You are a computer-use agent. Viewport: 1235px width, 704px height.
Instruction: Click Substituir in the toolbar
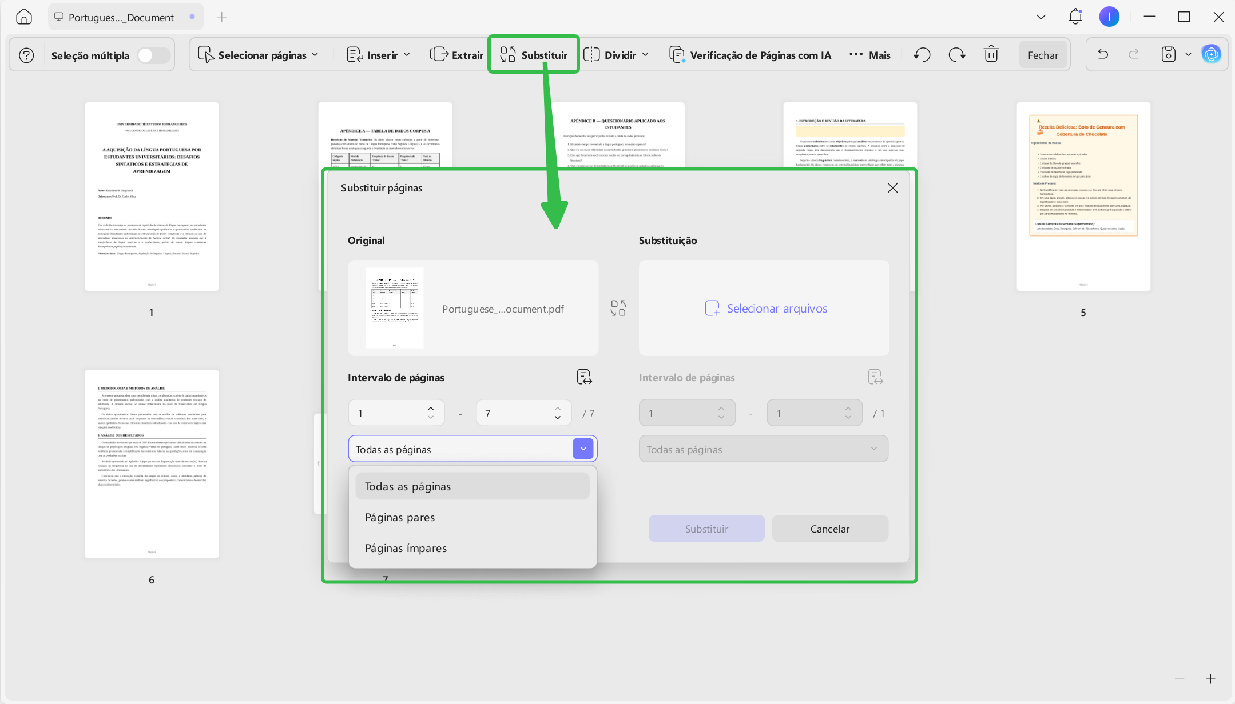click(x=534, y=55)
